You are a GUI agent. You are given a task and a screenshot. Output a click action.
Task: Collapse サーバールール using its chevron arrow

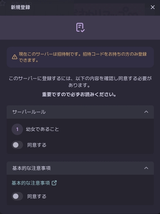coord(146,112)
